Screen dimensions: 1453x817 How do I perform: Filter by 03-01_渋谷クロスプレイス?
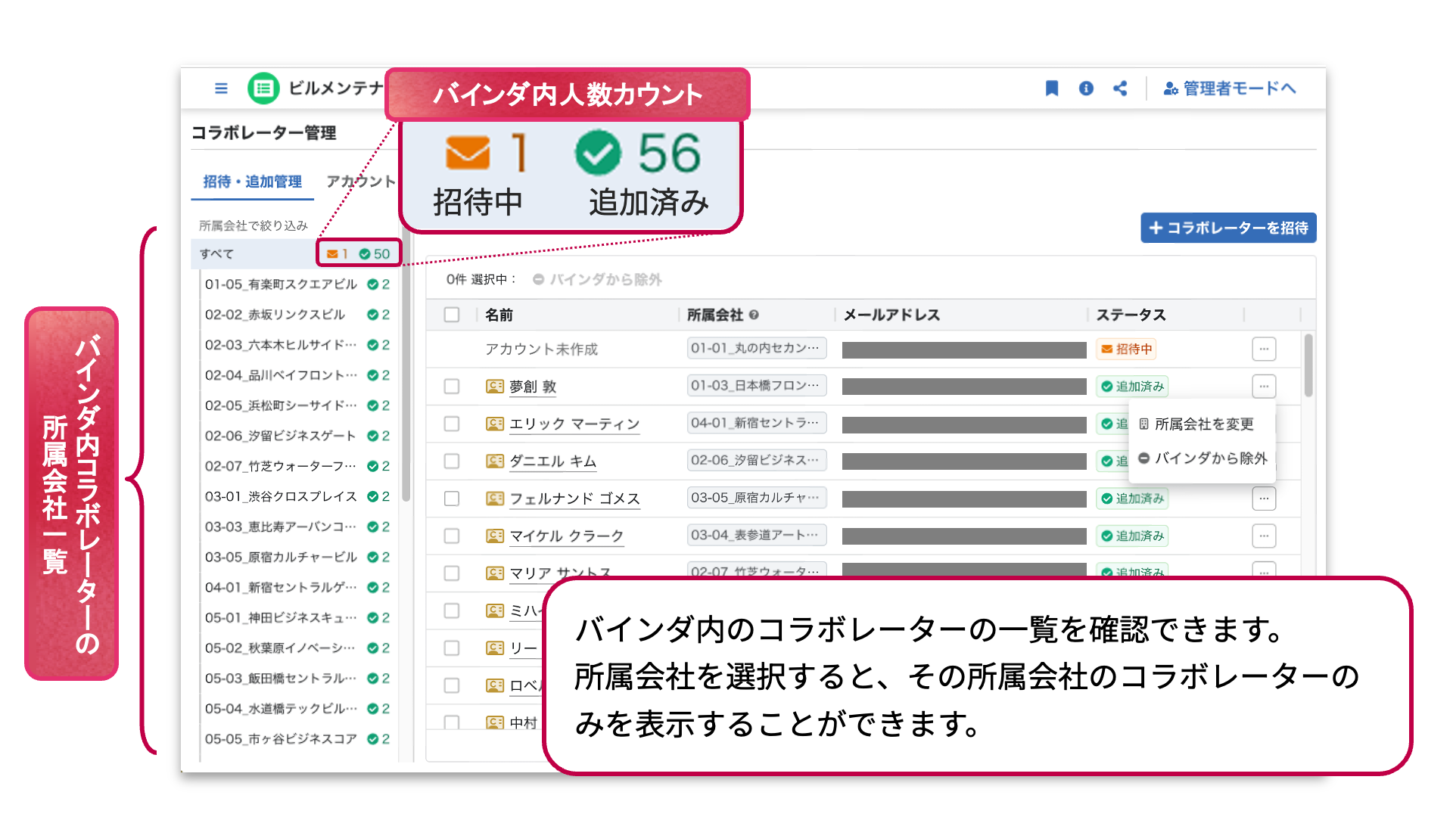297,496
